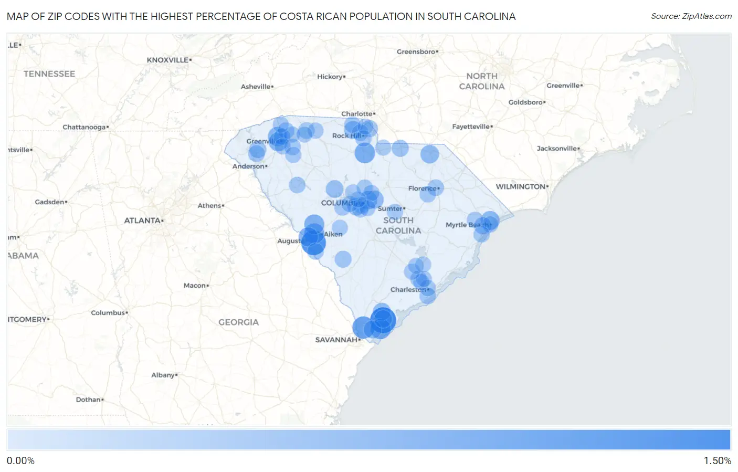
Task: Click the Source: ZipAtlas.com attribution text
Action: (691, 16)
